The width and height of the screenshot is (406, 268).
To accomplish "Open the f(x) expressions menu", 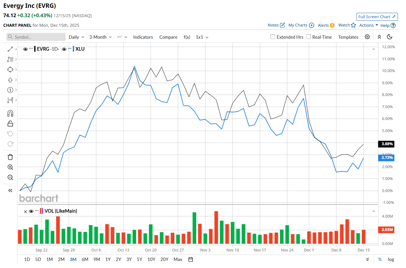I will point(187,37).
